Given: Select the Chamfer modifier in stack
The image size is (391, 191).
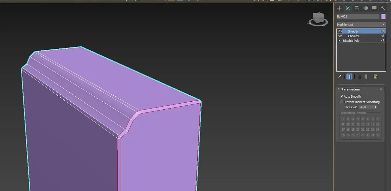Looking at the screenshot, I should pos(353,36).
